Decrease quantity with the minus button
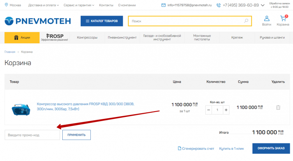Image resolution: width=293 pixels, height=161 pixels. tap(208, 110)
